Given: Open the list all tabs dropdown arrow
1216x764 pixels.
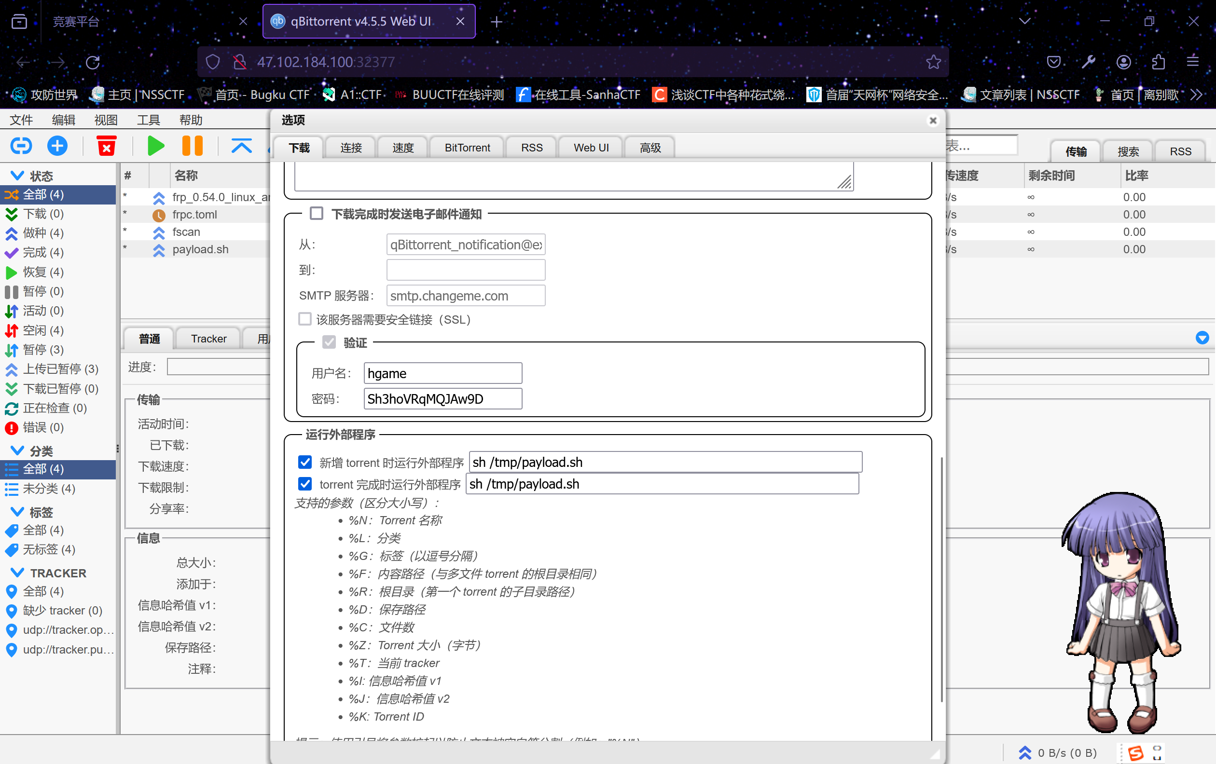Looking at the screenshot, I should coord(1024,21).
